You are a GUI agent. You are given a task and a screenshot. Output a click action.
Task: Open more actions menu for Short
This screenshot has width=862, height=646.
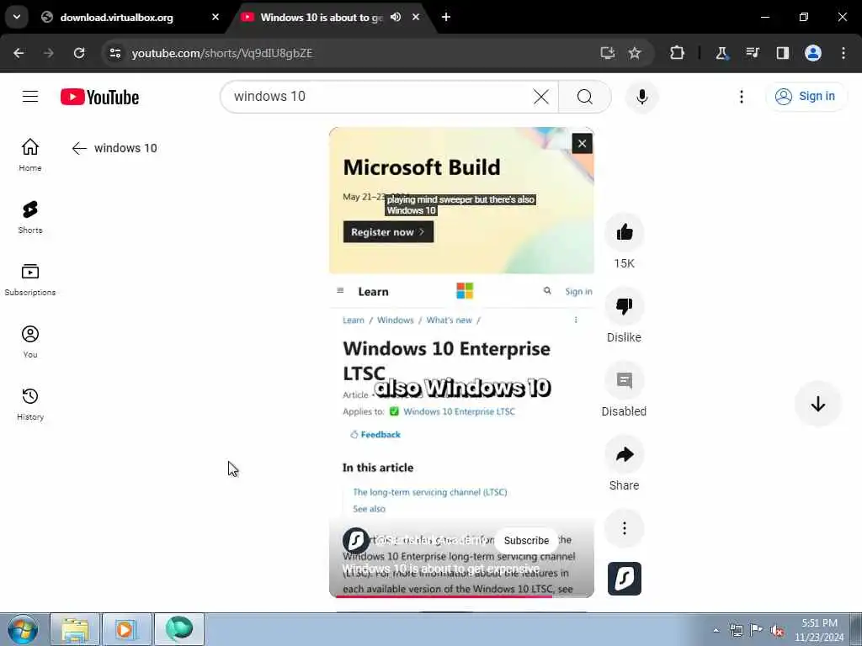[625, 528]
